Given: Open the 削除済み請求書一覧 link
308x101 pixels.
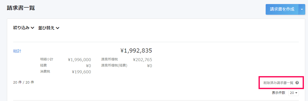Looking at the screenshot, I should tap(278, 83).
